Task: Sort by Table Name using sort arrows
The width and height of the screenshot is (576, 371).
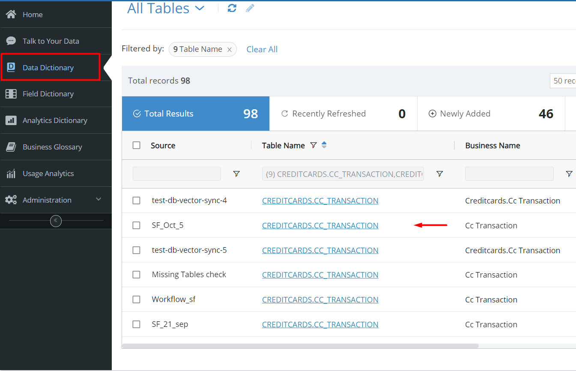Action: (x=324, y=145)
